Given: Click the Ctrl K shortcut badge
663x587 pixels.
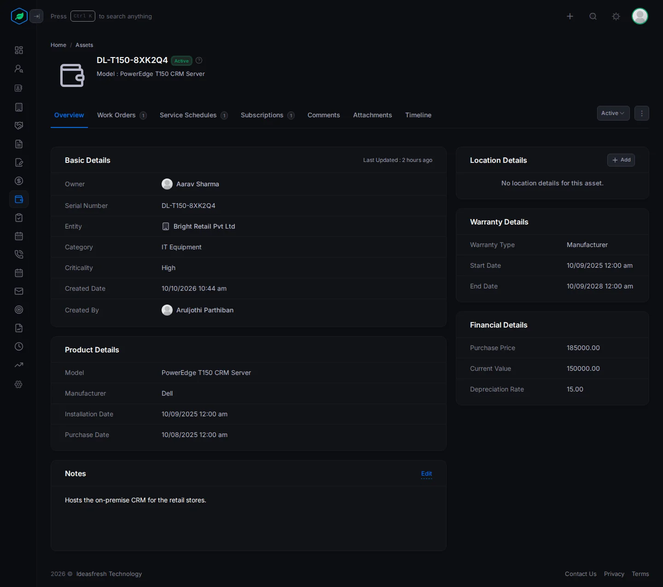Looking at the screenshot, I should 83,16.
